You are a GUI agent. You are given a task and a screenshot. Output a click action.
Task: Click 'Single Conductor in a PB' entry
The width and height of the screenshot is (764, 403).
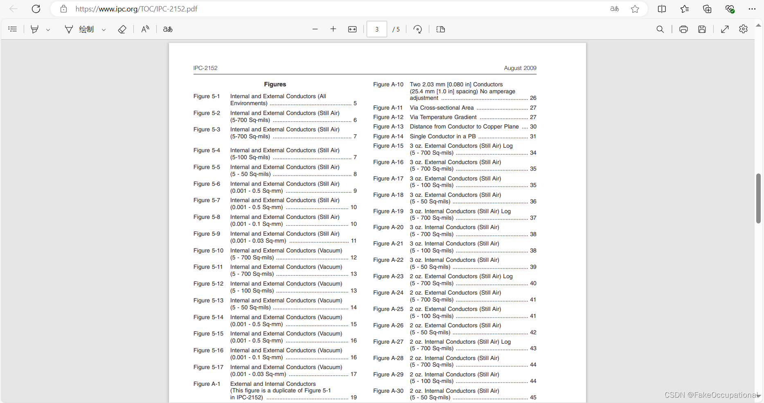(443, 136)
